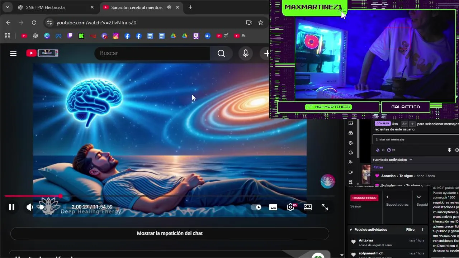This screenshot has width=459, height=258.
Task: Click the page scrollbar down arrow
Action: pyautogui.click(x=342, y=255)
